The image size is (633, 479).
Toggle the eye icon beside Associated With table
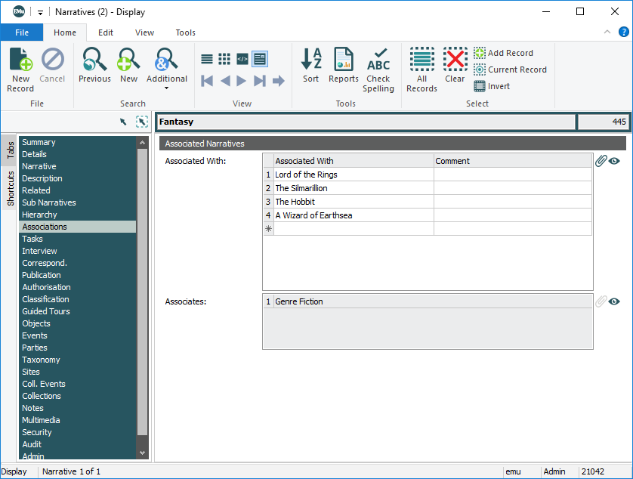[615, 161]
